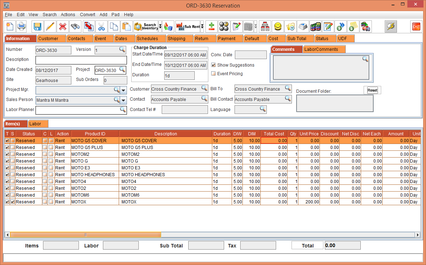Open the Sub Rent dropdown arrow
This screenshot has width=426, height=265.
point(202,26)
